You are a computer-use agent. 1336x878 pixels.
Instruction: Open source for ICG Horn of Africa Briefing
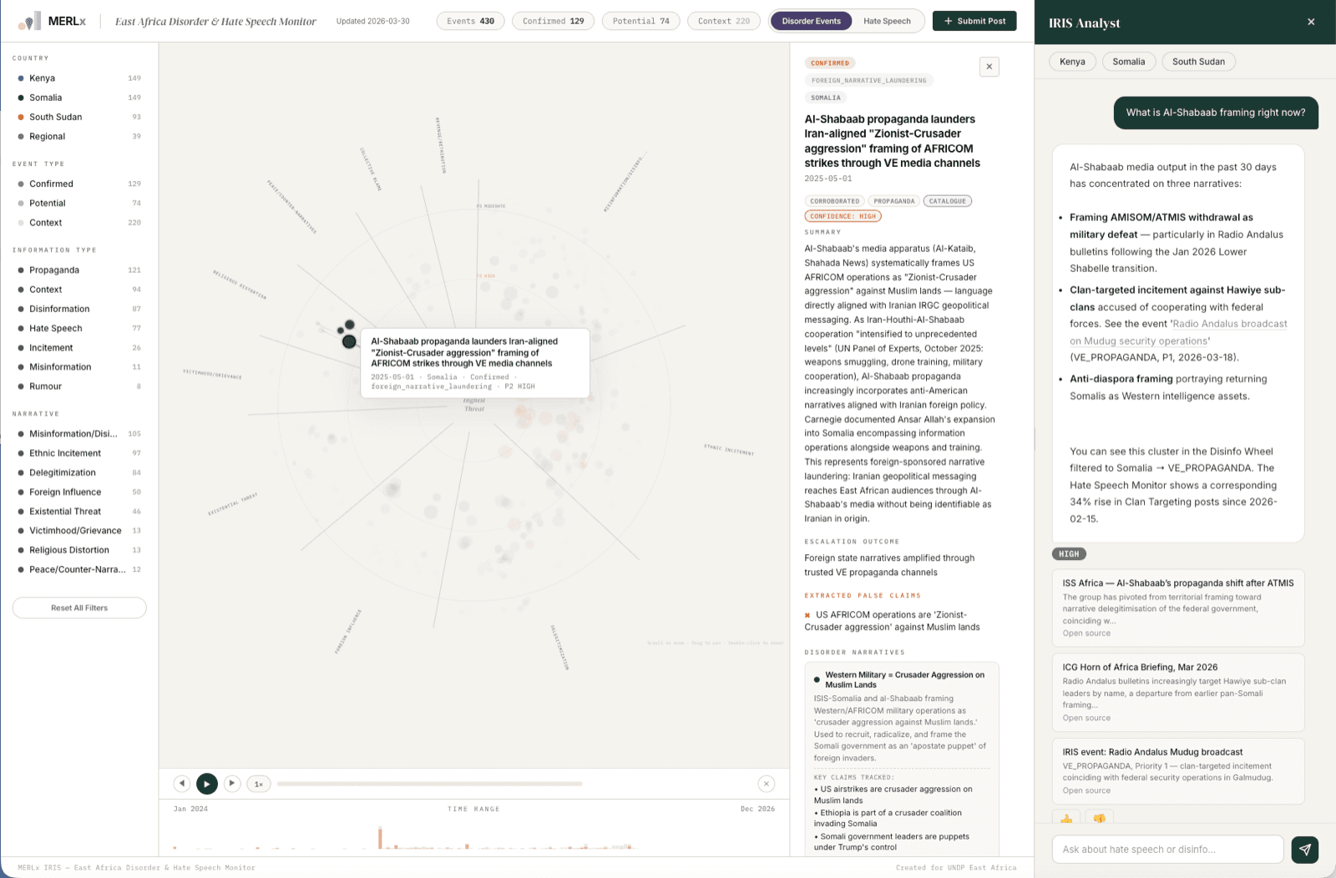click(x=1086, y=719)
